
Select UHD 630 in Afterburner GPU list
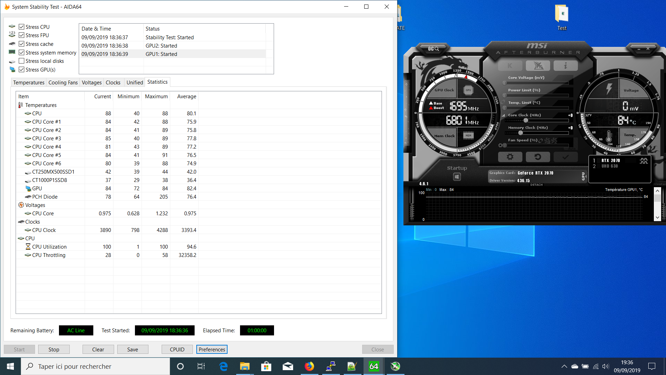[x=609, y=166]
